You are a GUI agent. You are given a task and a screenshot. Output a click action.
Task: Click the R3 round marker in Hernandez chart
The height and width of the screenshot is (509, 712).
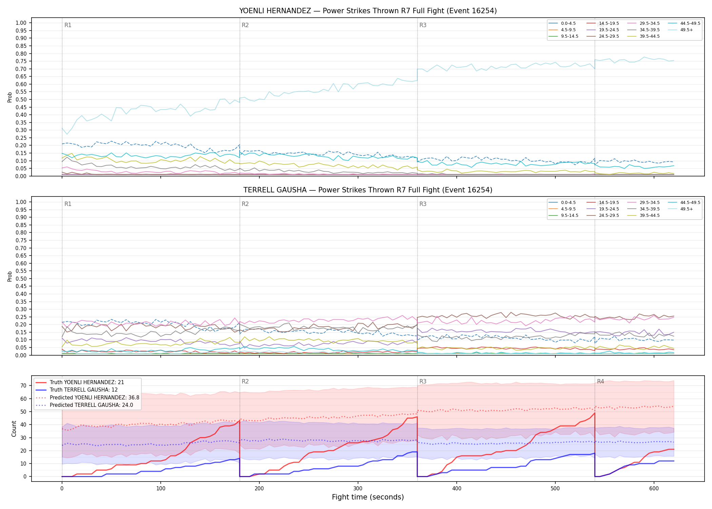point(423,25)
